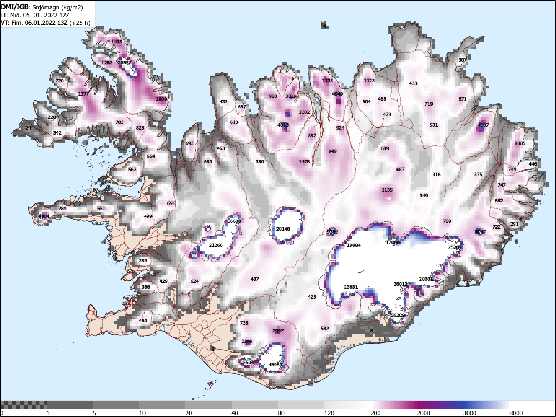Click the value '825'
Screen dimensions: 556x417
point(140,128)
